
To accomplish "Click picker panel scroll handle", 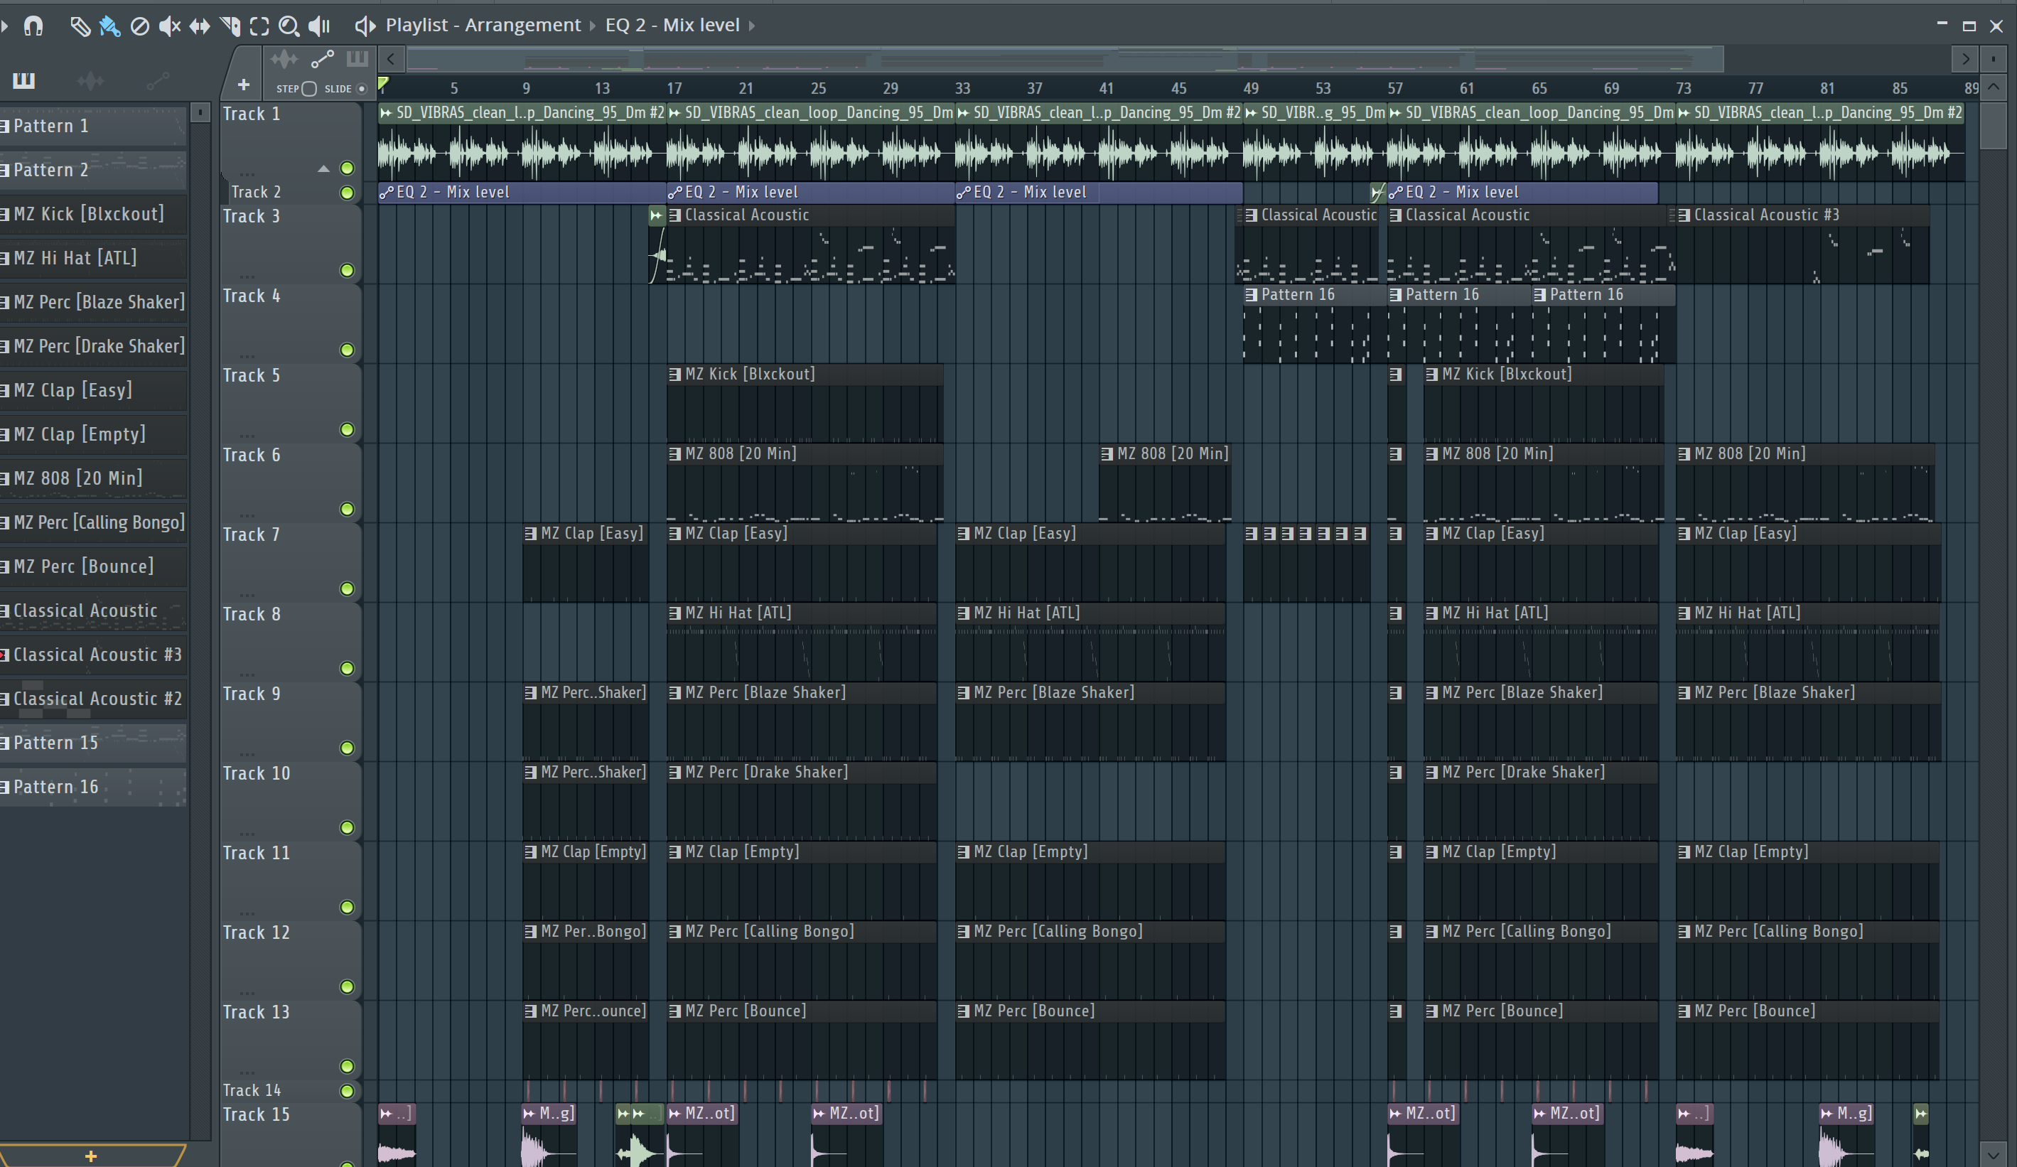I will (x=200, y=113).
